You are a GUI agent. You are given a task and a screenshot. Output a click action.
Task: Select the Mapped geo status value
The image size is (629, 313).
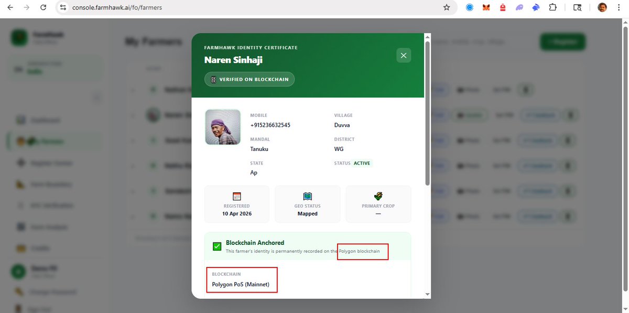point(308,214)
